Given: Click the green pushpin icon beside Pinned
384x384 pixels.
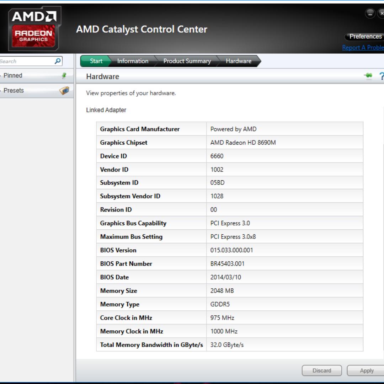Looking at the screenshot, I should pyautogui.click(x=64, y=75).
